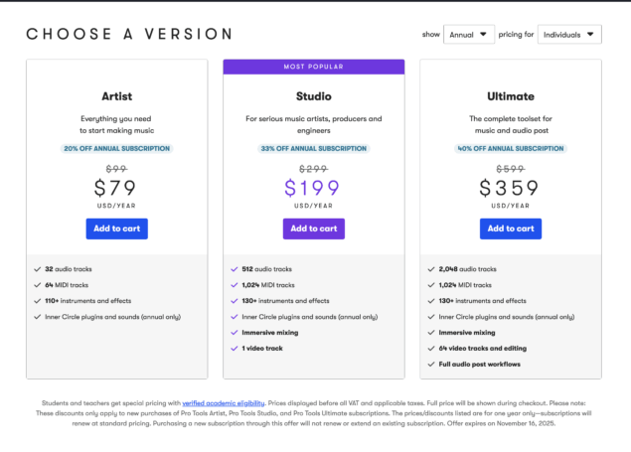Click the Most Popular purple banner

313,67
